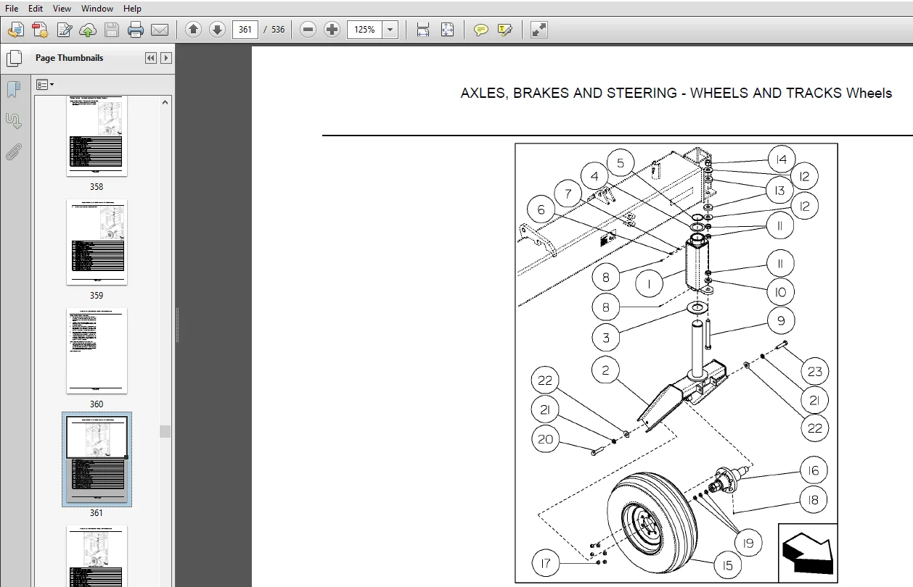Open the File menu
The width and height of the screenshot is (913, 587).
(12, 9)
